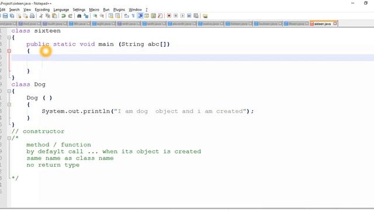Screen dimensions: 374x210
Task: Open the Settings menu
Action: (x=79, y=9)
